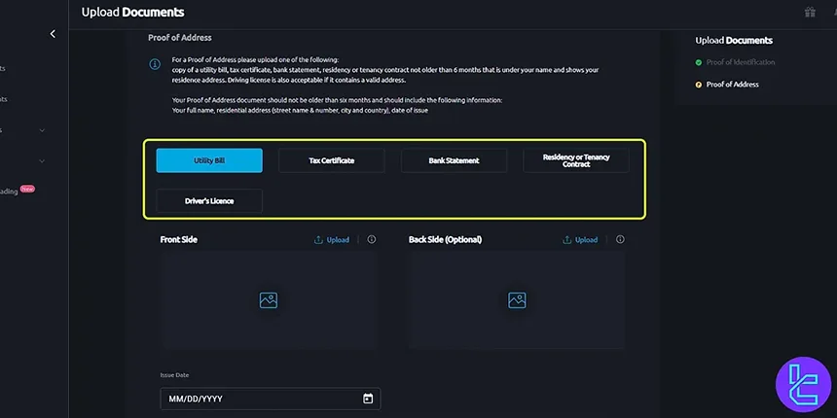Click the Back Side upload drop area
Image resolution: width=837 pixels, height=418 pixels.
517,299
